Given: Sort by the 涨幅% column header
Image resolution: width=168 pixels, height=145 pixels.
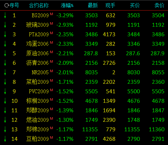Looking at the screenshot, I should click(x=67, y=5).
